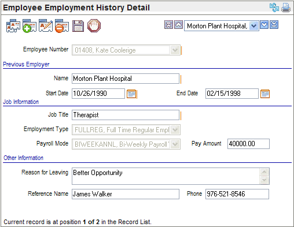Click the Job Information section heading
Screen dimensions: 294x227
pos(21,102)
